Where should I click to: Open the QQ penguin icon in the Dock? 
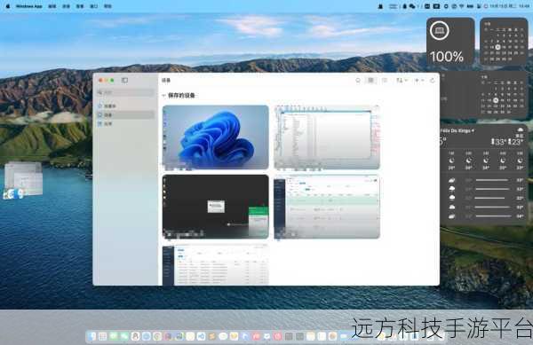(135, 336)
